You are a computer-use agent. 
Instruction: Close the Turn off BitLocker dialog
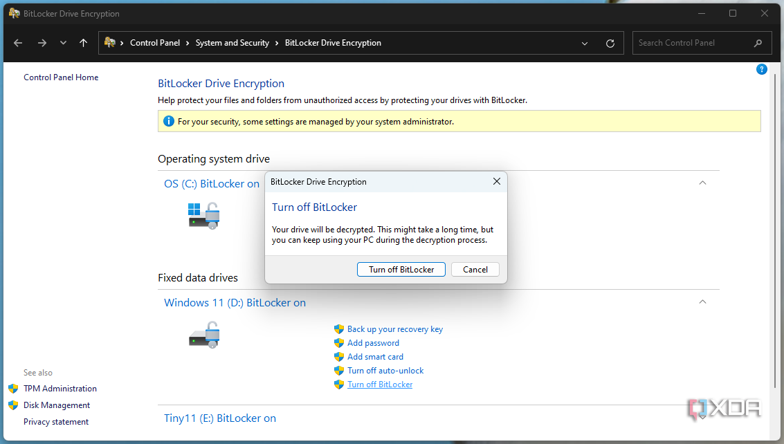pyautogui.click(x=497, y=181)
